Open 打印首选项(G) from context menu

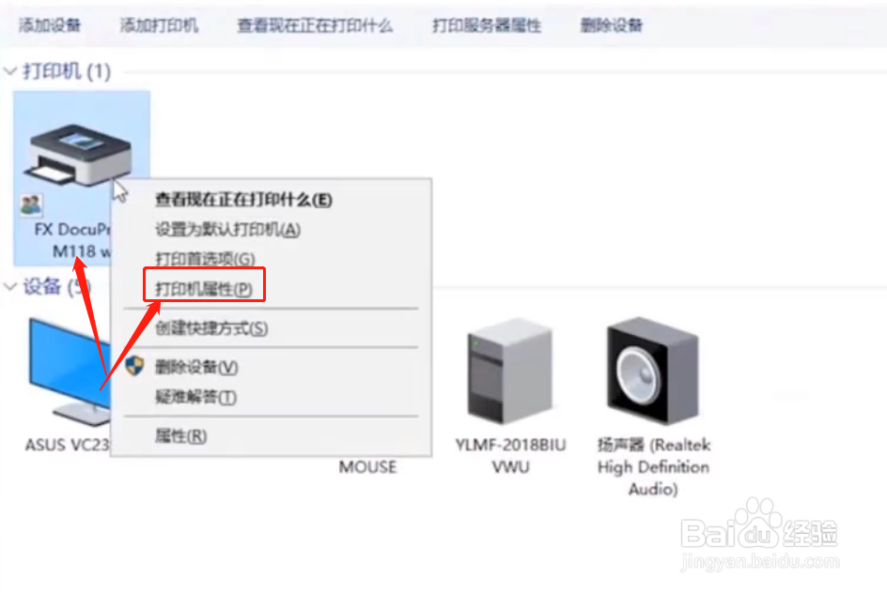(206, 259)
